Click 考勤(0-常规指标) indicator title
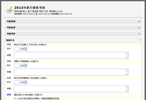Image resolution: width=146 pixels, height=100 pixels. coord(26,61)
